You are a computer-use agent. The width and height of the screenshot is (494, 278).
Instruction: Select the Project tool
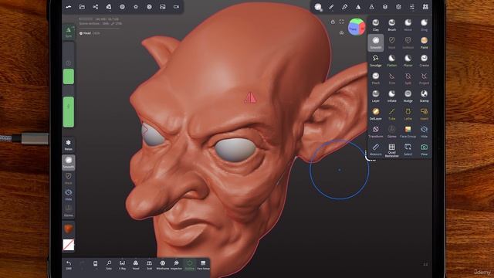click(424, 78)
